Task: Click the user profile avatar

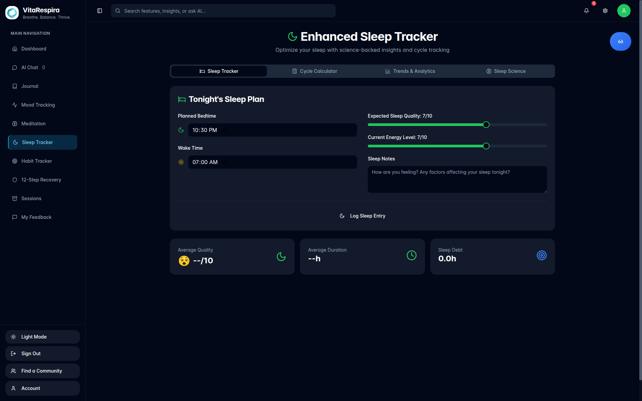Action: [624, 11]
